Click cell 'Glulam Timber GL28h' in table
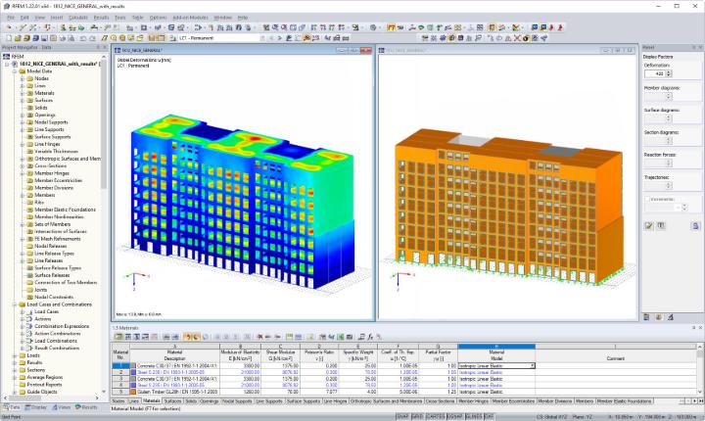Image resolution: width=705 pixels, height=421 pixels. click(178, 392)
